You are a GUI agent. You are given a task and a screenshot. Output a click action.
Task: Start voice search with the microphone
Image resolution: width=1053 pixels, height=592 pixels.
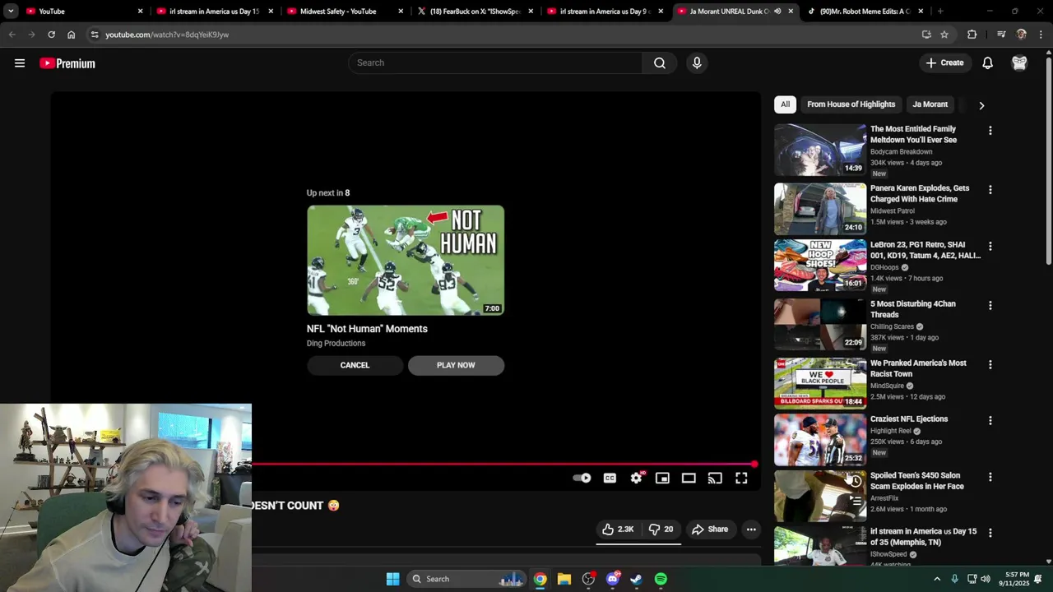(697, 63)
